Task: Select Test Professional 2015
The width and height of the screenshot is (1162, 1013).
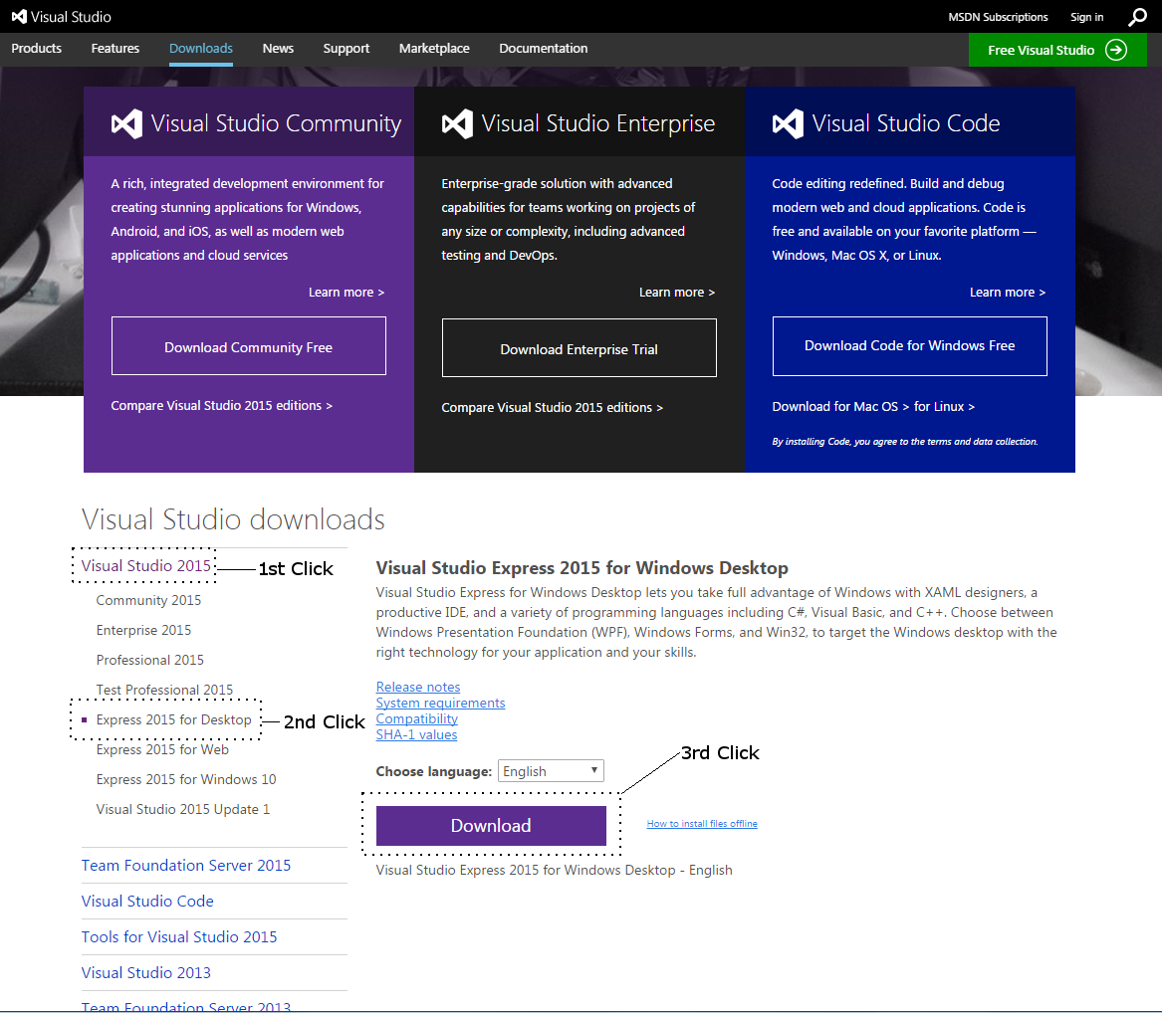Action: tap(164, 690)
